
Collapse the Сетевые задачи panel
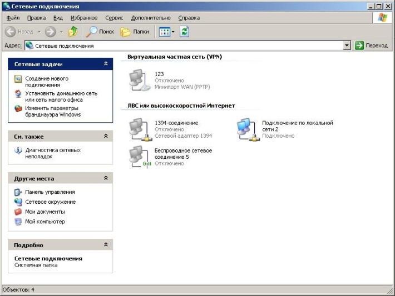pos(106,64)
